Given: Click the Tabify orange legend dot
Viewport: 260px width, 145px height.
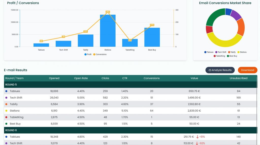Looking at the screenshot, I should coord(229,52).
